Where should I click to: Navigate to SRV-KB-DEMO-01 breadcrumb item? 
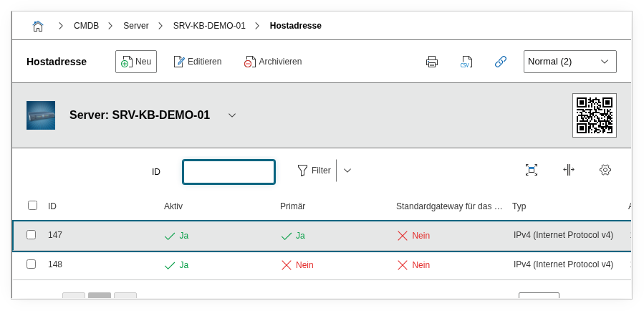click(209, 26)
